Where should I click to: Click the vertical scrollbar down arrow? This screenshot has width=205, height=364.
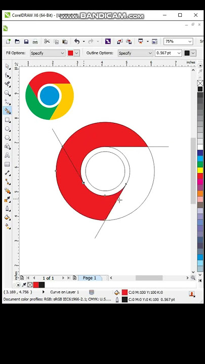[x=193, y=272]
